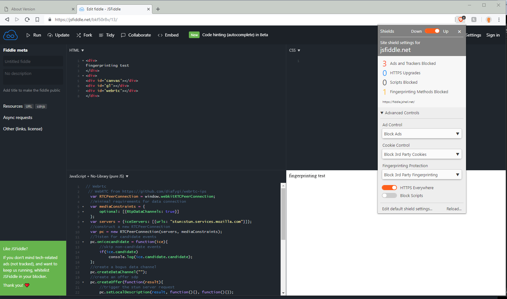The image size is (507, 299).
Task: Click 'fingerprinting test' result output text
Action: pos(307,176)
